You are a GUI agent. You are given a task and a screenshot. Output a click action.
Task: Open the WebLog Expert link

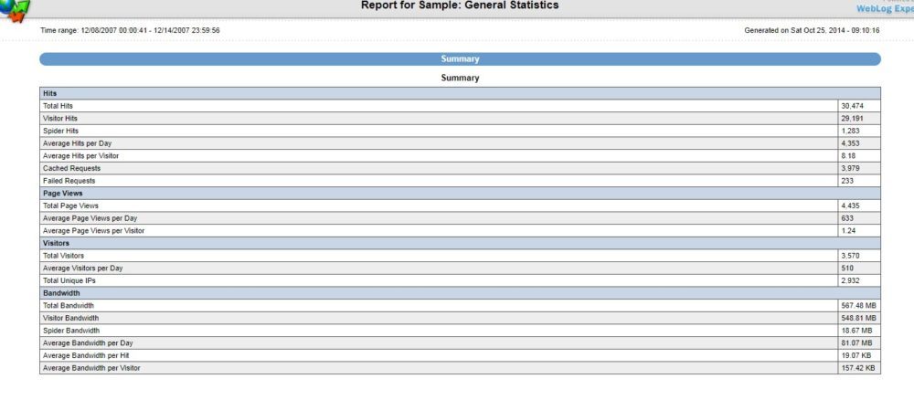point(884,8)
